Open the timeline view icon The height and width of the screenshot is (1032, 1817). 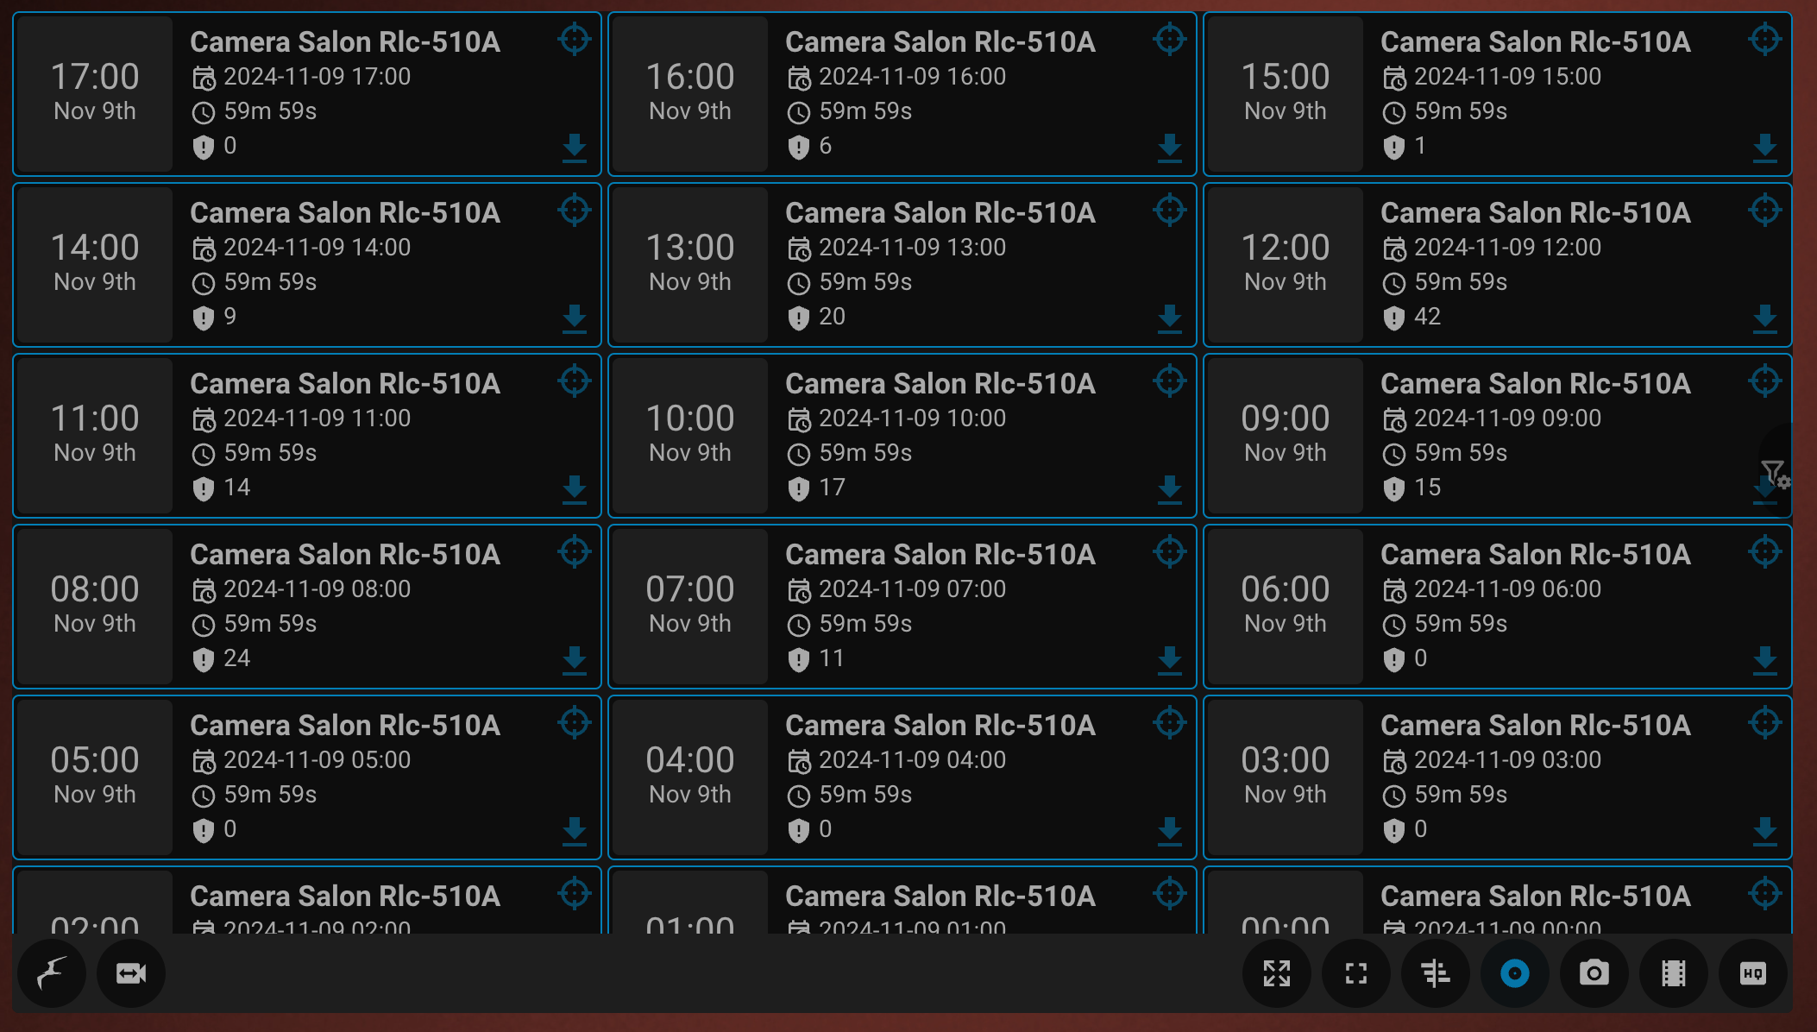[1436, 973]
